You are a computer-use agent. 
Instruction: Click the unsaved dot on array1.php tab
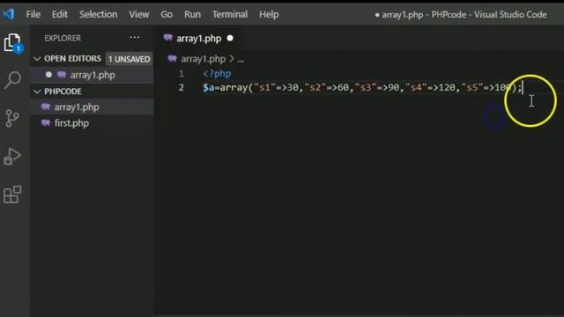[x=230, y=38]
